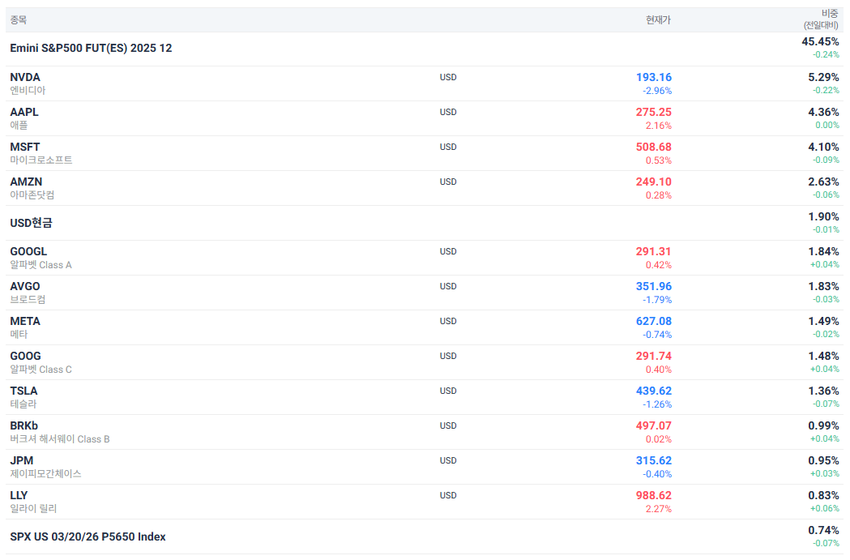
Task: Click the 45.45% weight value
Action: point(820,42)
